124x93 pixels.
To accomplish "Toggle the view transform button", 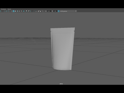I will tap(59, 11).
